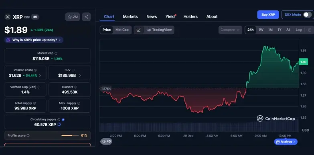
Task: Open the Yield tab
Action: coord(170,16)
